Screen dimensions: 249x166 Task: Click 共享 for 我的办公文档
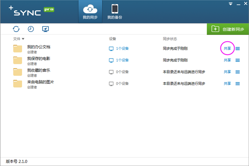227,49
